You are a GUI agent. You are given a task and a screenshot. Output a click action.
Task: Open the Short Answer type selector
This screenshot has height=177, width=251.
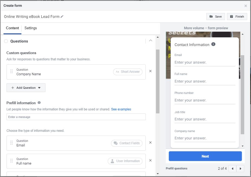pos(128,72)
